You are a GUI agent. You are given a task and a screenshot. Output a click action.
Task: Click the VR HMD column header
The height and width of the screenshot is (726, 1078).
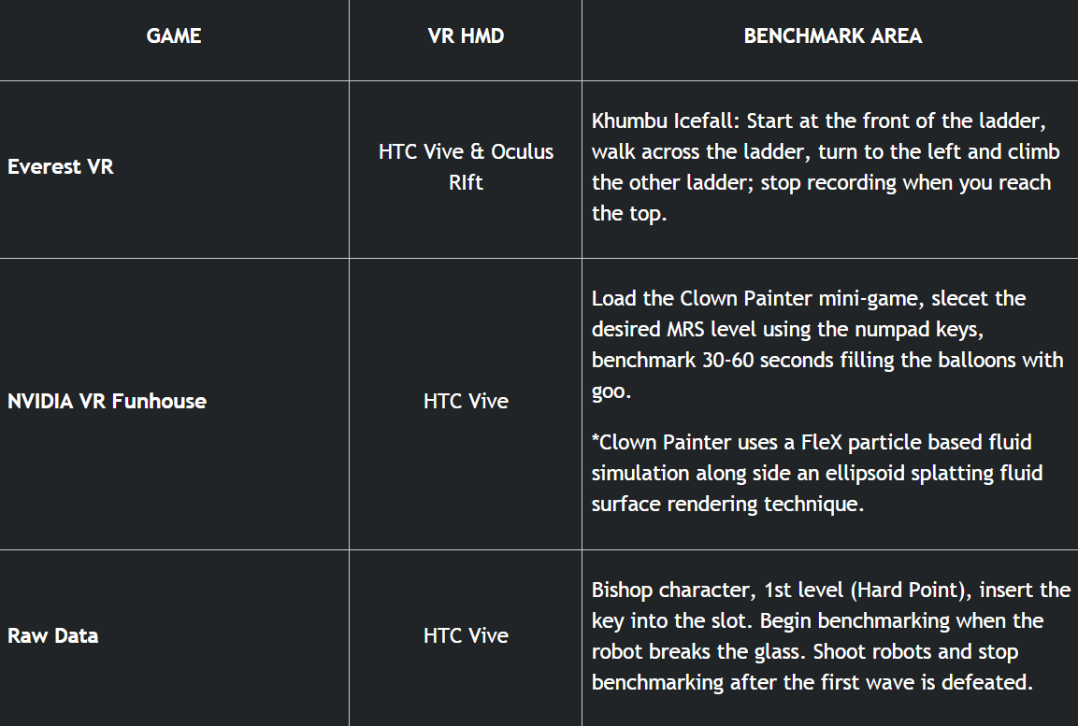coord(466,36)
